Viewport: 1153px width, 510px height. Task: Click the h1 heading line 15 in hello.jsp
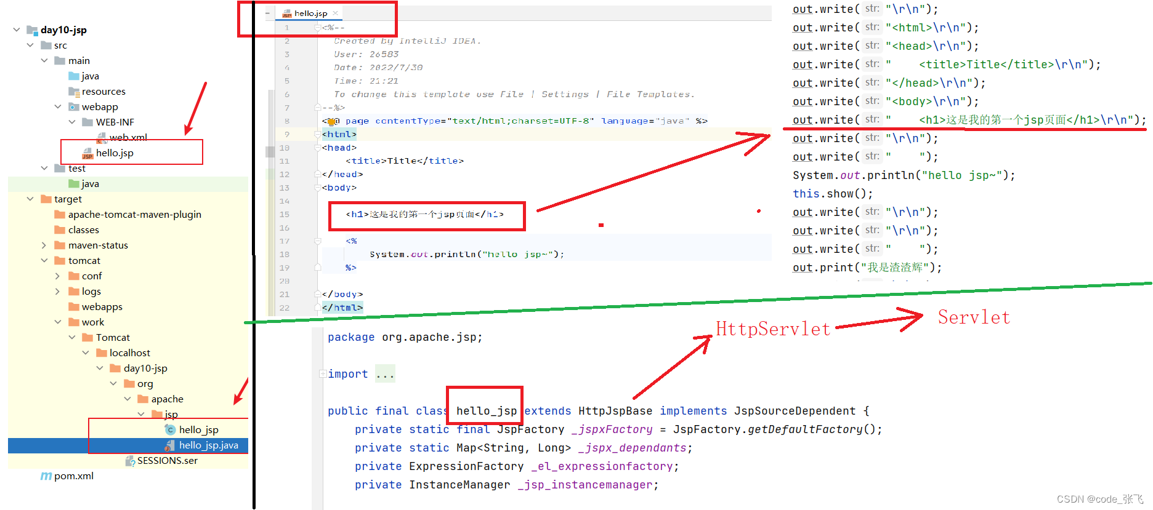[424, 215]
